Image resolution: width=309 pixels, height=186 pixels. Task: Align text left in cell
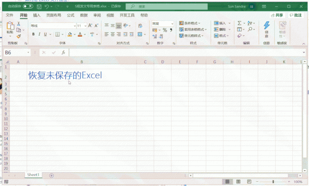tap(106, 35)
